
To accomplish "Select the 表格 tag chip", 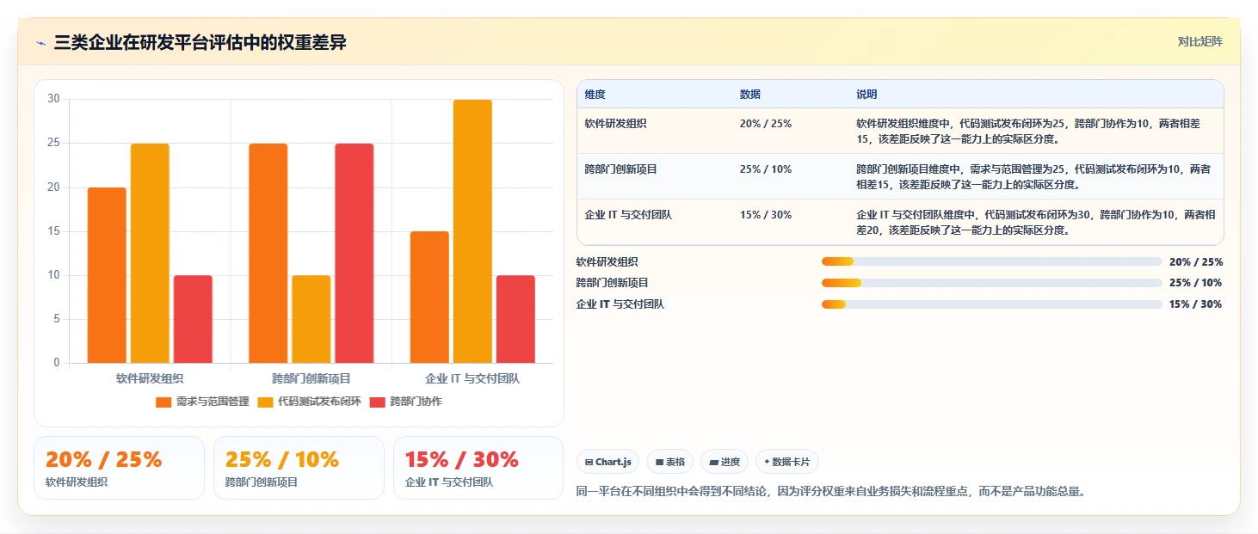I will click(669, 462).
